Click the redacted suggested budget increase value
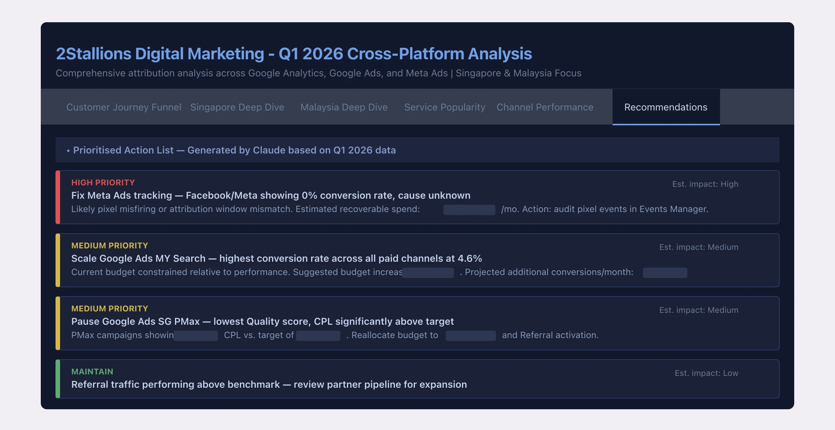Viewport: 835px width, 430px height. [428, 273]
